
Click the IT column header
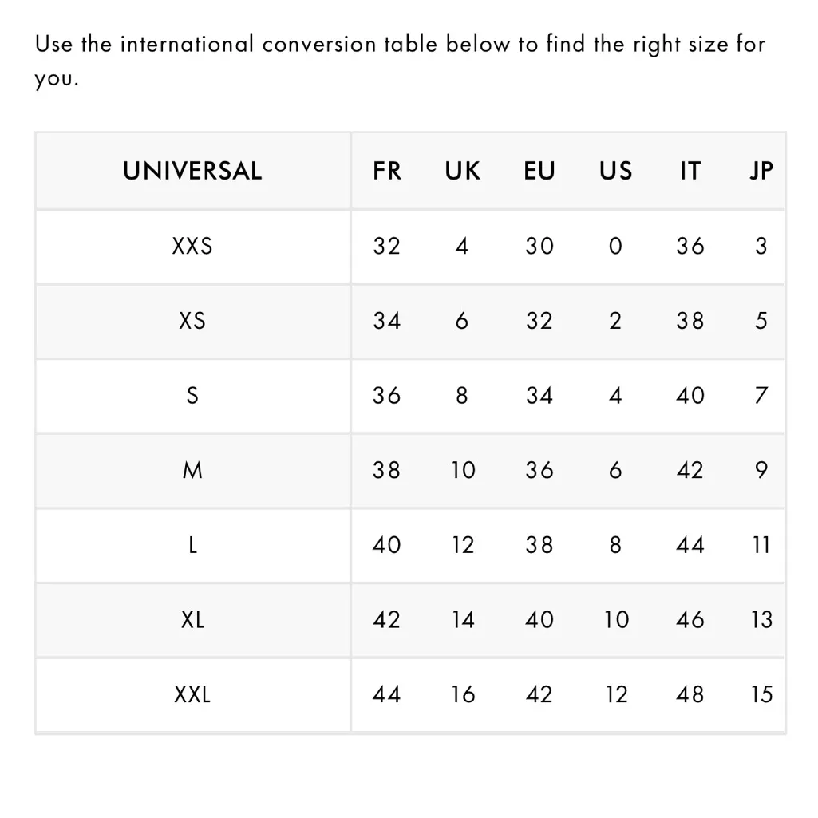[690, 171]
